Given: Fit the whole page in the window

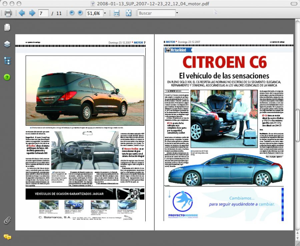Looking at the screenshot, I should (x=128, y=13).
